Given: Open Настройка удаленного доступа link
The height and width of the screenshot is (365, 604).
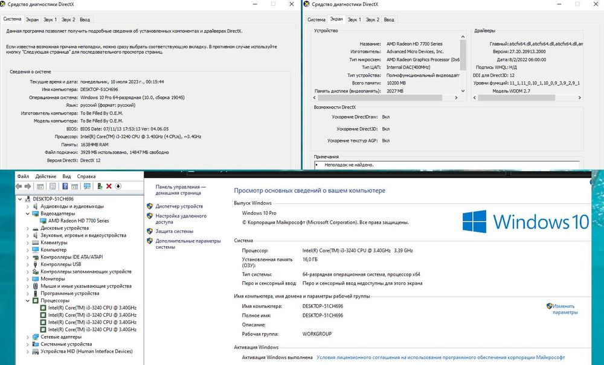Looking at the screenshot, I should (181, 219).
